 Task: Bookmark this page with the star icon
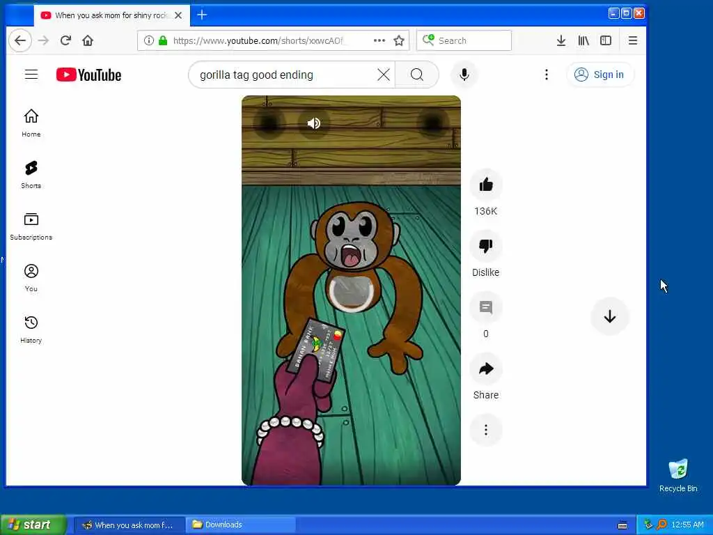tap(399, 40)
